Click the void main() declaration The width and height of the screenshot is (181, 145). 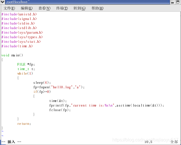(x=12, y=55)
